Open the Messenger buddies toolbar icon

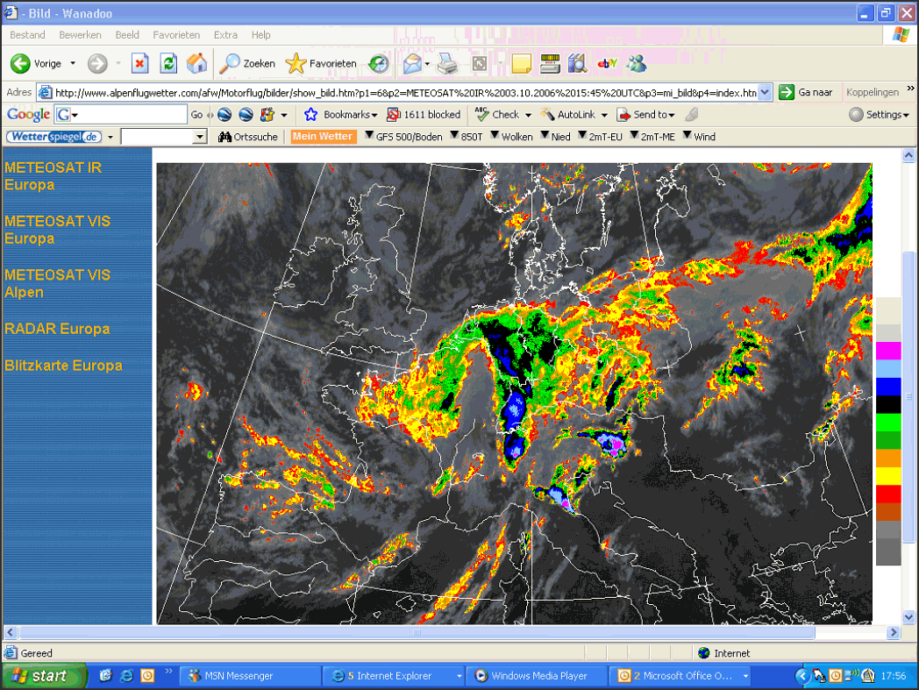[x=636, y=63]
